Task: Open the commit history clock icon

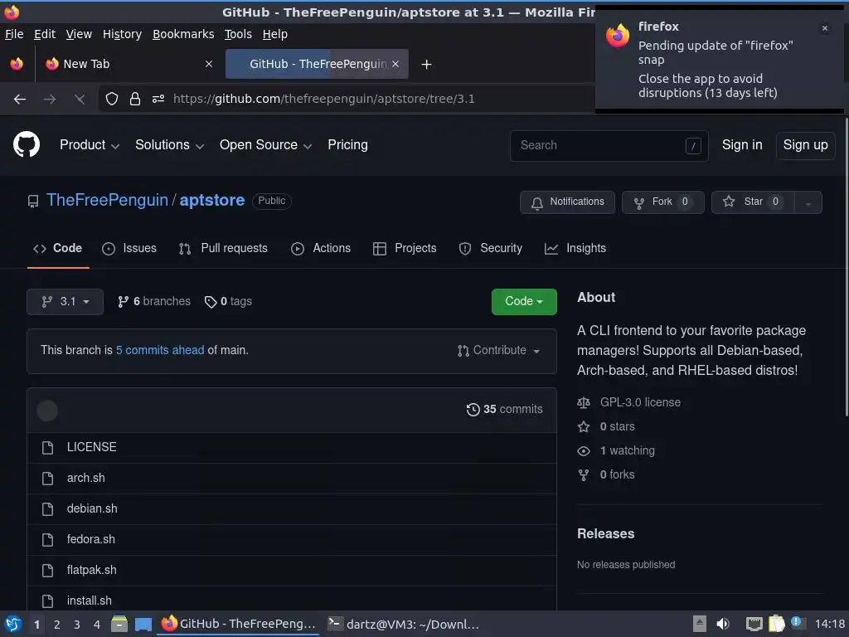Action: [x=473, y=410]
